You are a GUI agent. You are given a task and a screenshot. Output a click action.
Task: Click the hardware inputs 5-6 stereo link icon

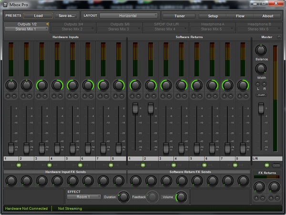80,165
